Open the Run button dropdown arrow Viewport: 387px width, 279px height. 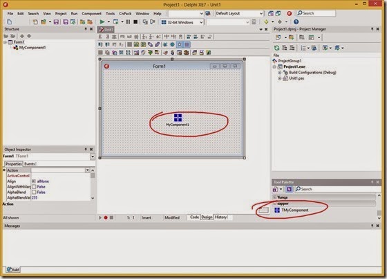click(108, 22)
